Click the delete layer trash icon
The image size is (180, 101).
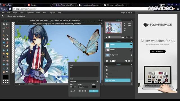[x=129, y=61]
